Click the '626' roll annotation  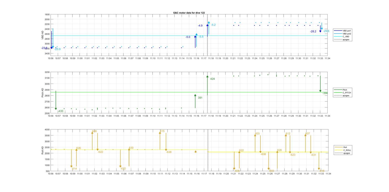[78, 148]
